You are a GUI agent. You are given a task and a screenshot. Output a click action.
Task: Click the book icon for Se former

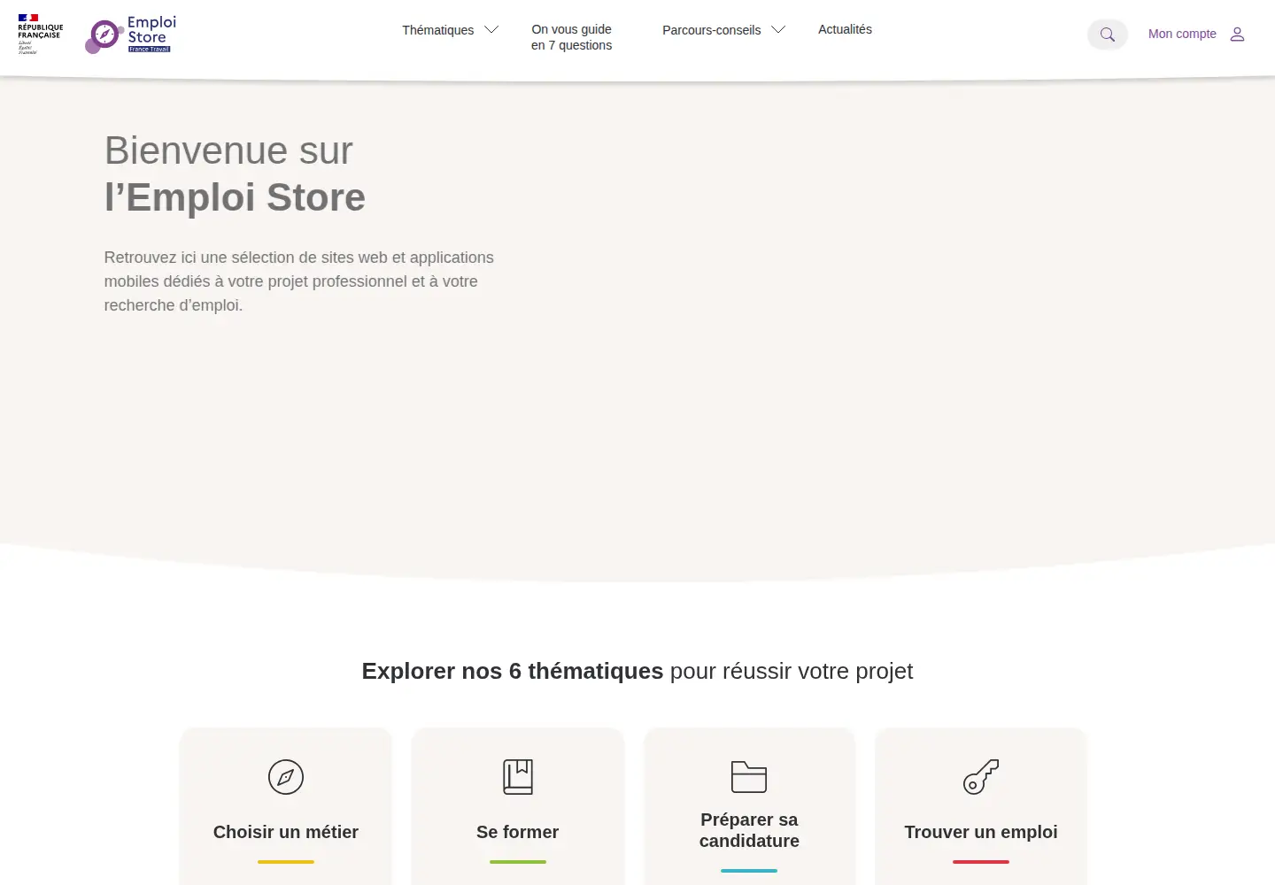click(x=518, y=777)
